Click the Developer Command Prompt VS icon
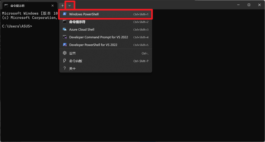The height and width of the screenshot is (142, 265). pos(65,37)
